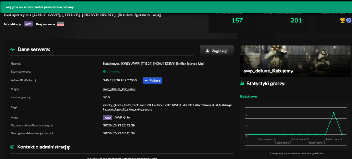Click the Godzinowe chart label
The image size is (352, 159).
(x=249, y=97)
